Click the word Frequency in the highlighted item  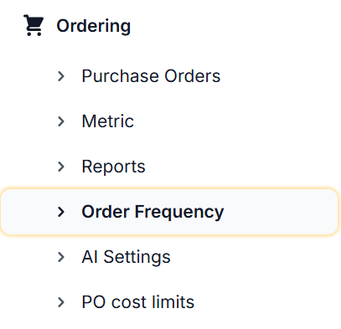click(x=179, y=212)
